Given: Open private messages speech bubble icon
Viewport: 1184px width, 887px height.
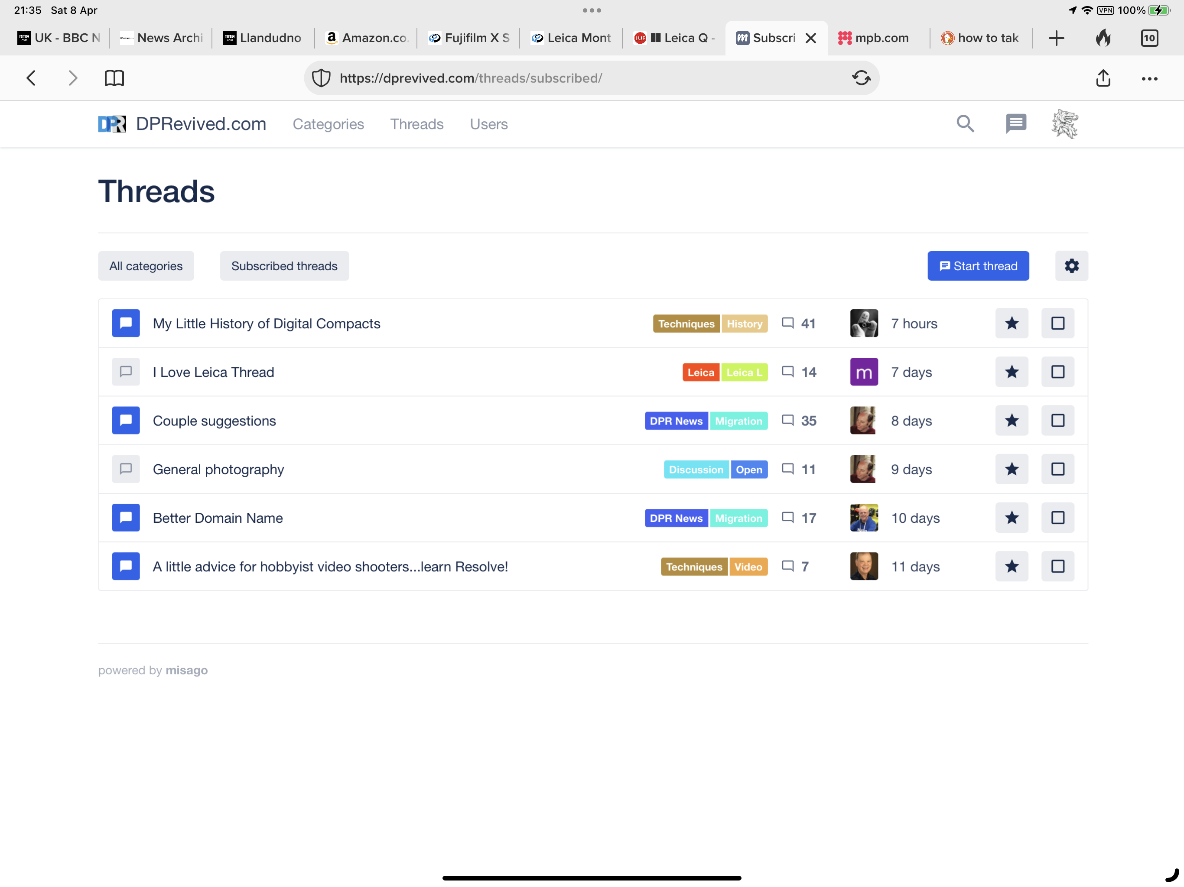Looking at the screenshot, I should point(1015,123).
